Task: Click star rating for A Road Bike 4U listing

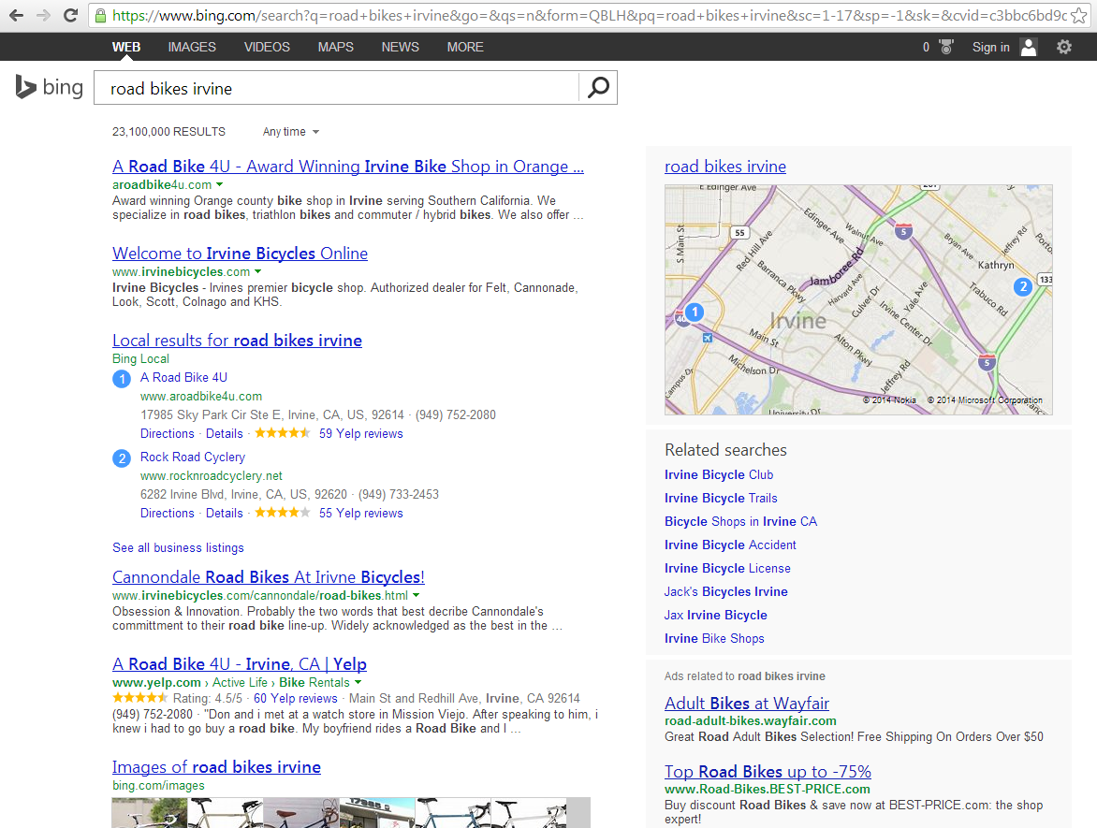Action: pyautogui.click(x=283, y=433)
